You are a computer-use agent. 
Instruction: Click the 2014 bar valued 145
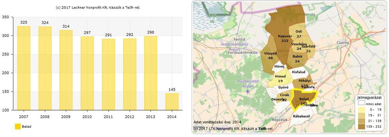(x=172, y=102)
